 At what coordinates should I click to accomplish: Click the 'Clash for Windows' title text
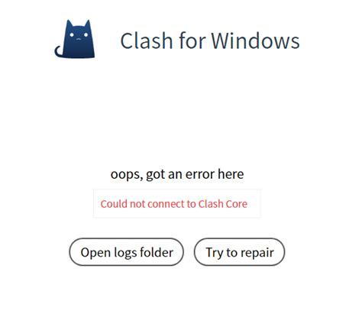tap(210, 40)
